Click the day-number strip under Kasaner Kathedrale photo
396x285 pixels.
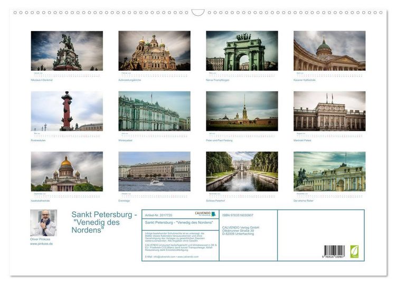[x=329, y=75]
